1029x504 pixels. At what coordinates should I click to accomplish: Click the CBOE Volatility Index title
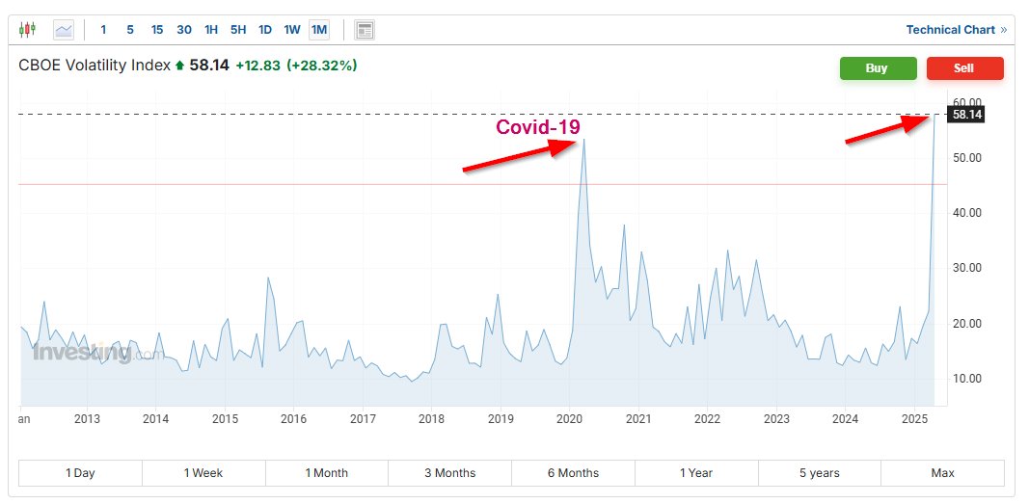(95, 66)
